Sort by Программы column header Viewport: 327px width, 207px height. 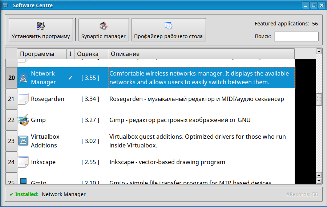[x=42, y=54]
